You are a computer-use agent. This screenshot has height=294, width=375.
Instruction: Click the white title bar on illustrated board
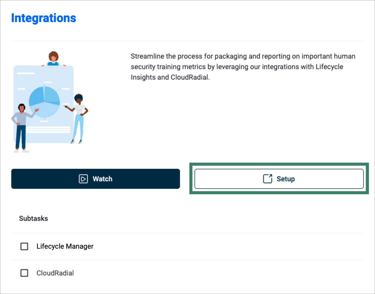26,73
